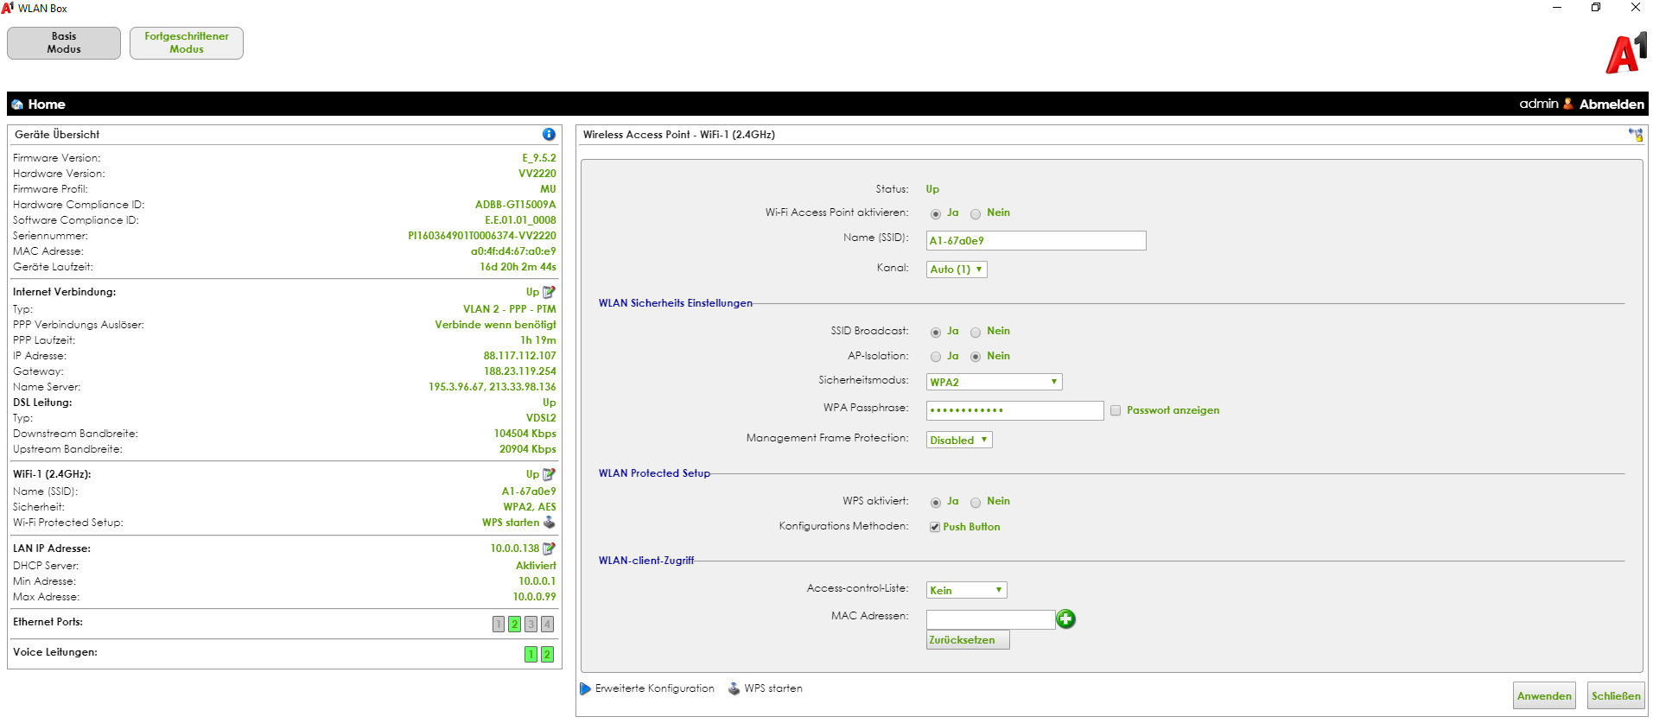Image resolution: width=1653 pixels, height=723 pixels.
Task: Click WPS starten link at bottom
Action: pos(773,688)
